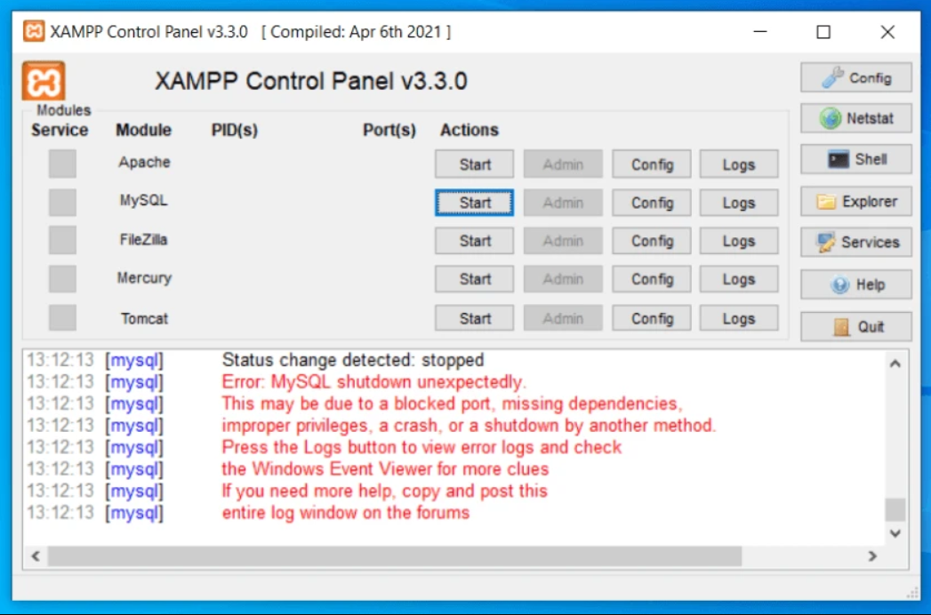Open Mercury Config menu
This screenshot has height=615, width=931.
652,279
